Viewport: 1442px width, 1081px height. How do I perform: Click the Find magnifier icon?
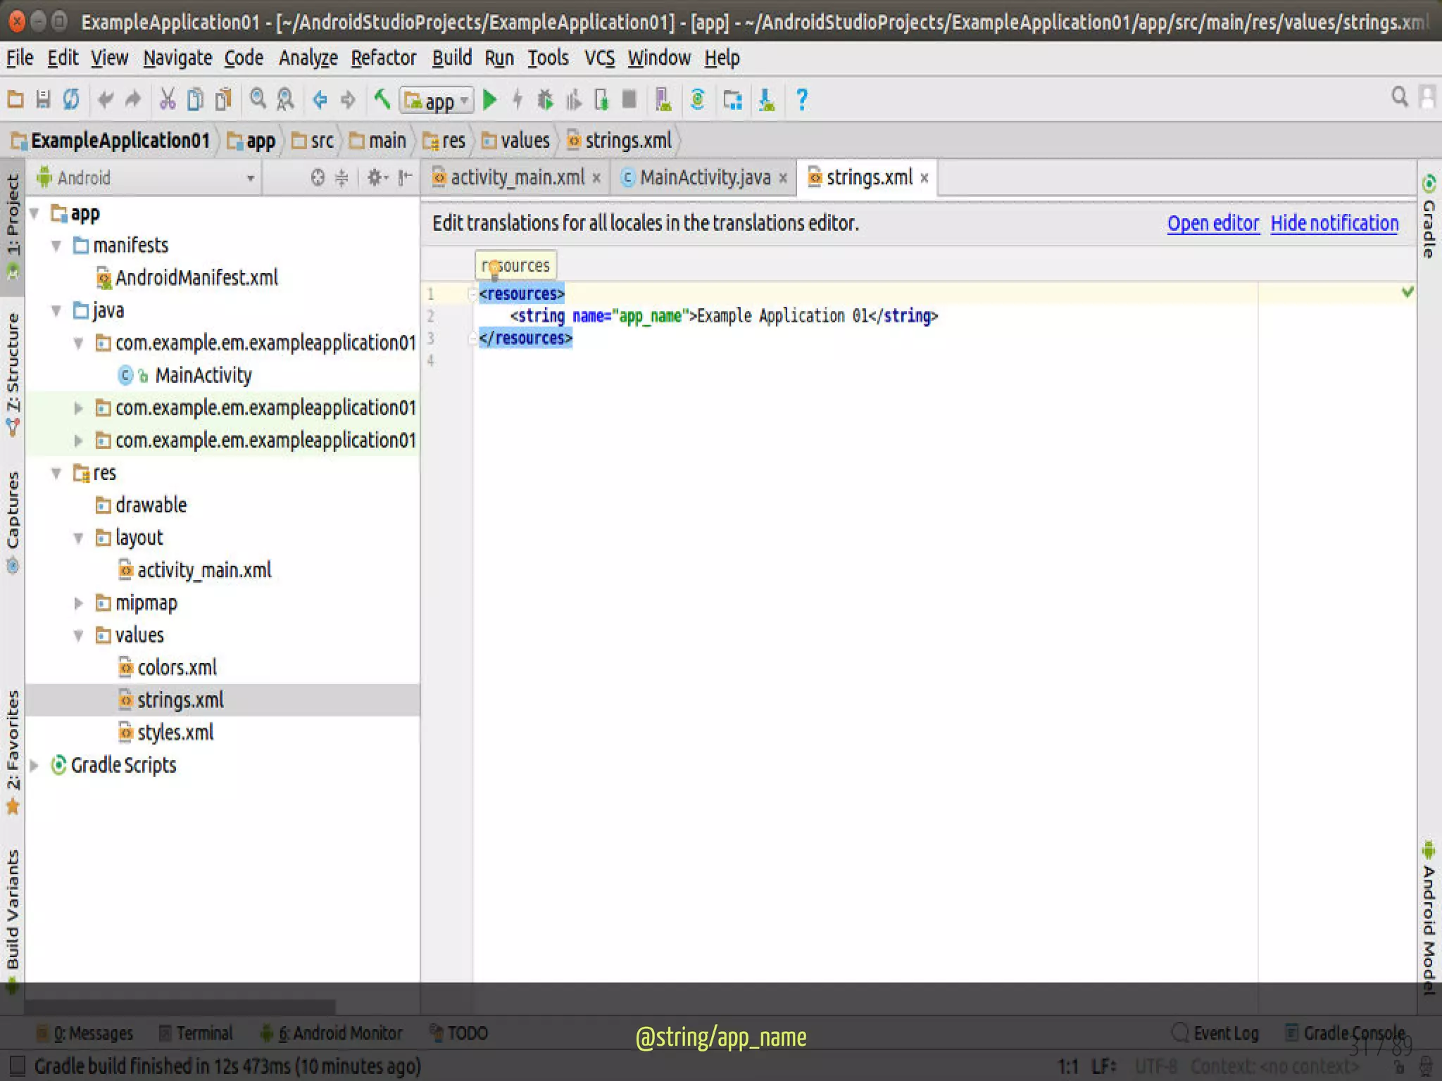point(258,100)
